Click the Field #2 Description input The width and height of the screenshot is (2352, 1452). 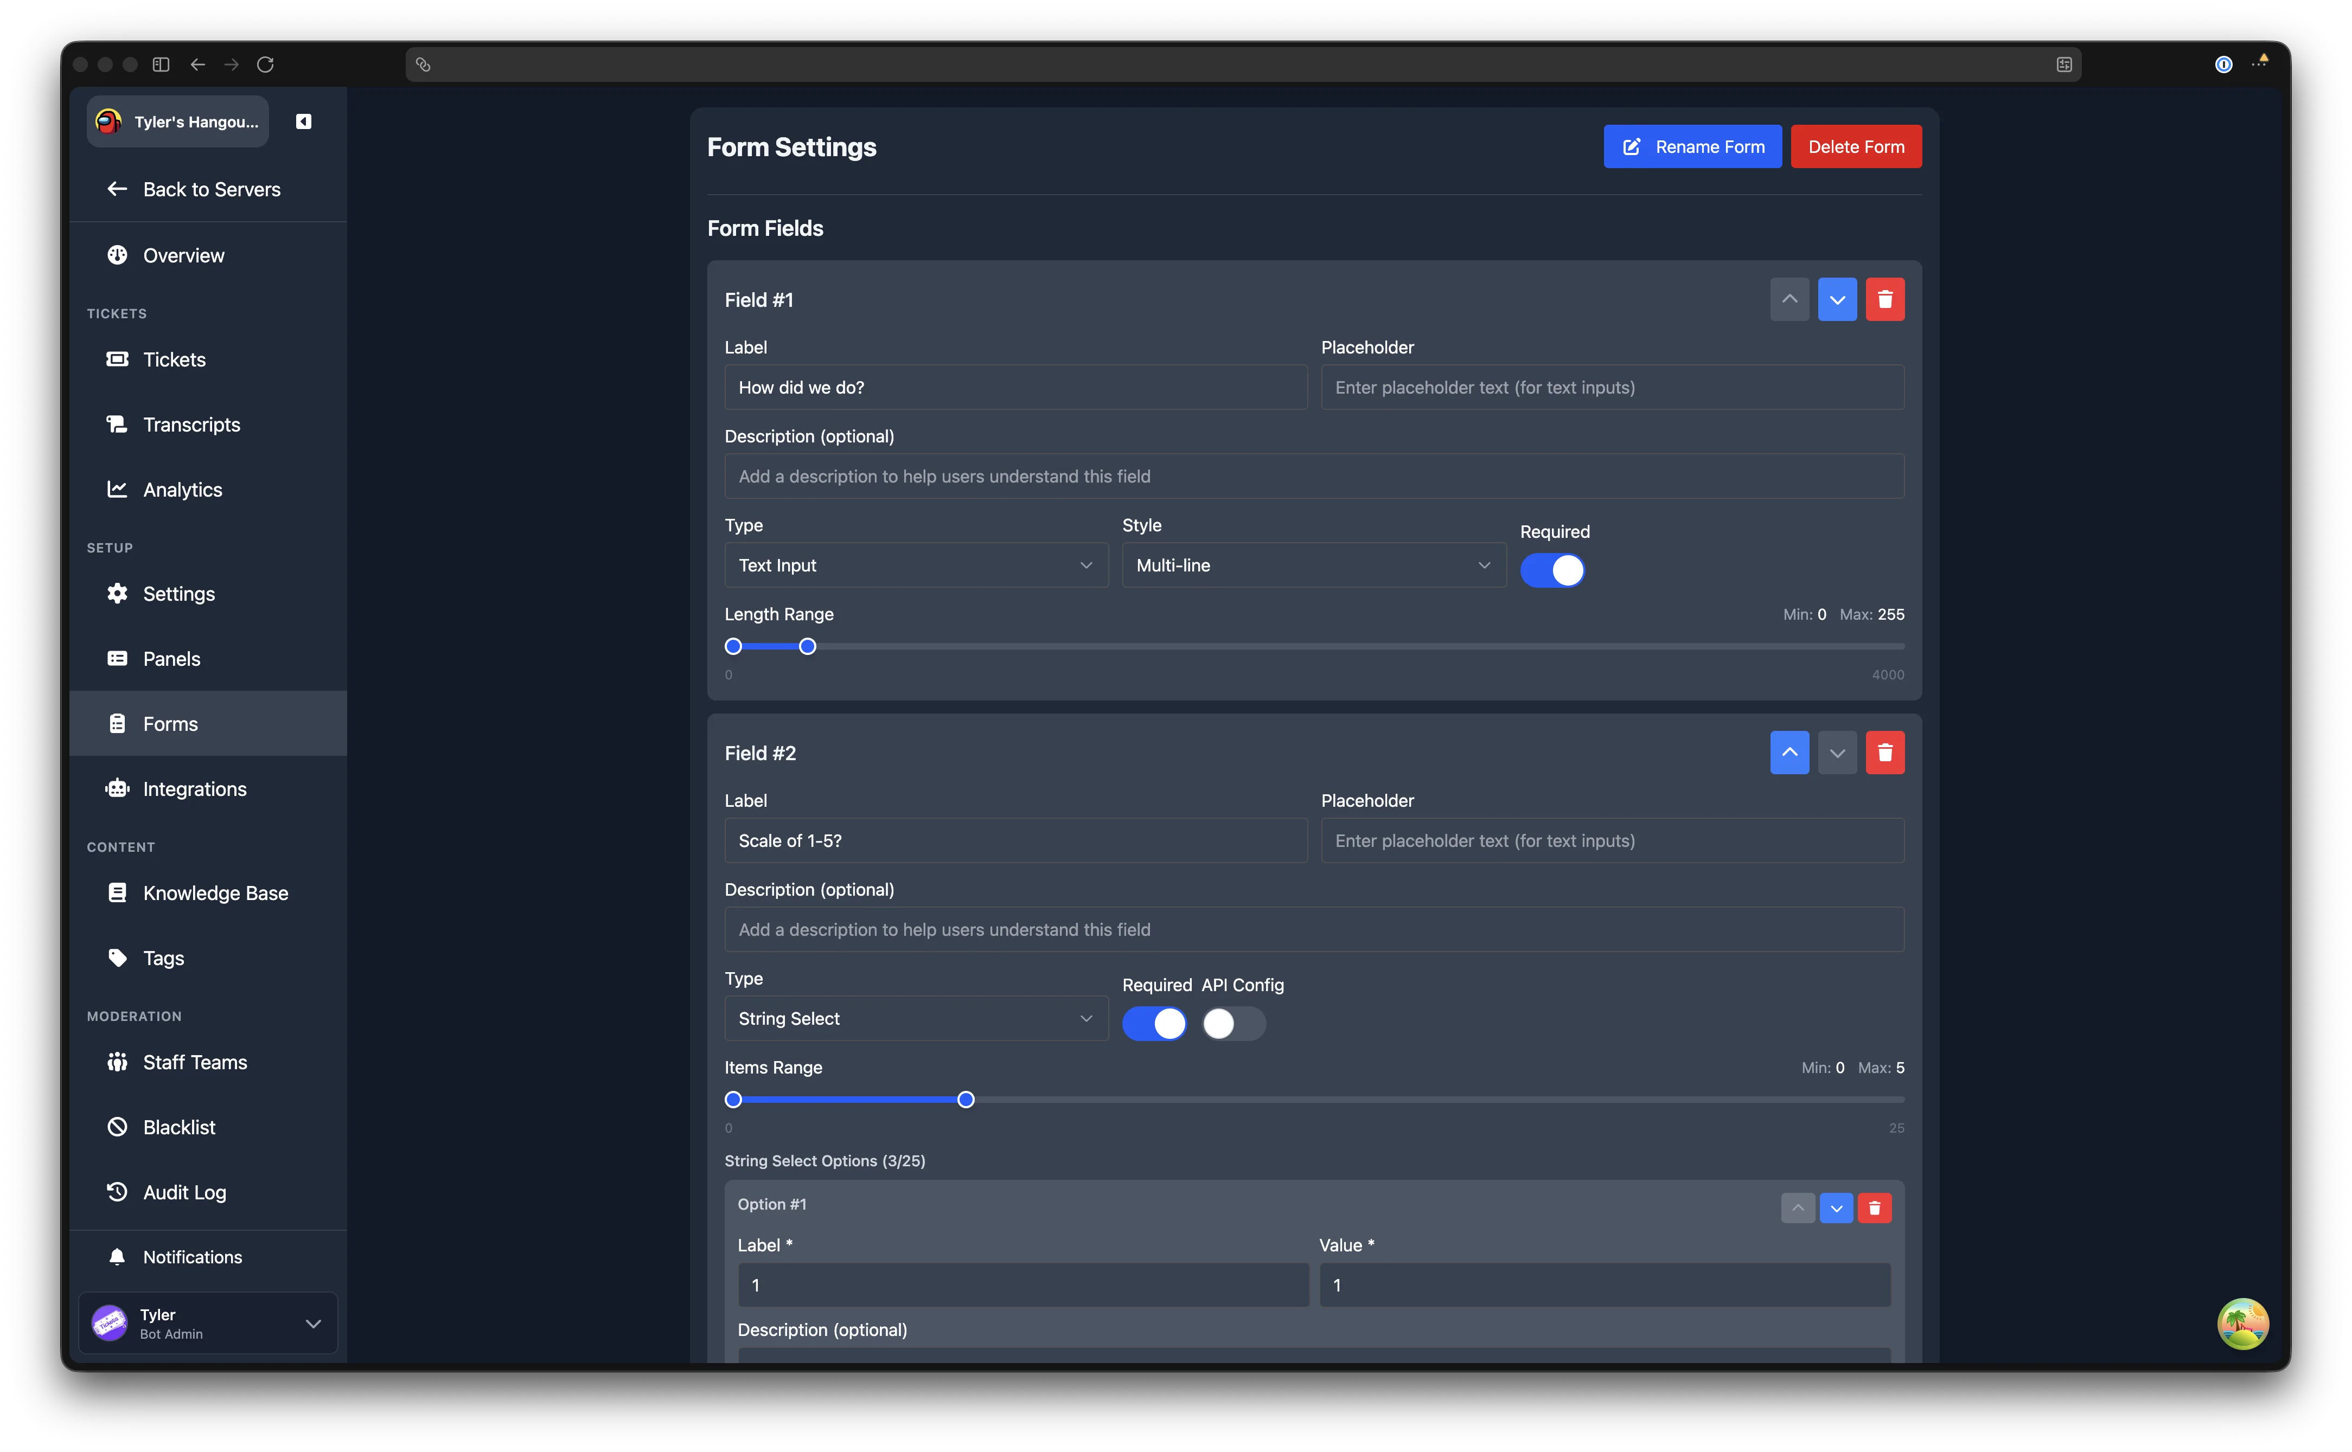1313,929
